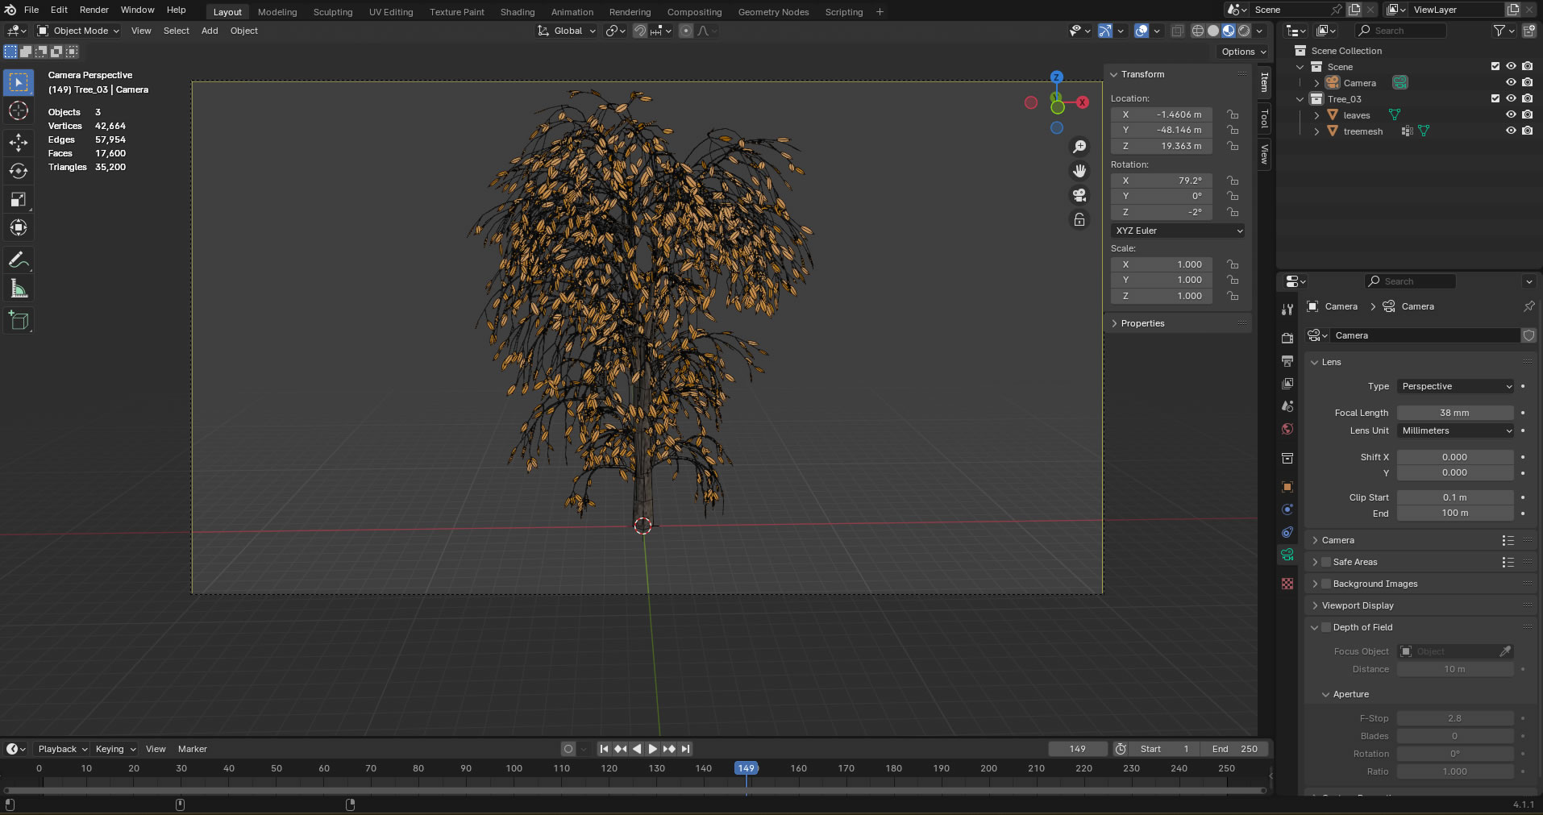Viewport: 1543px width, 815px height.
Task: Toggle Camera visibility eye in outliner
Action: point(1511,82)
